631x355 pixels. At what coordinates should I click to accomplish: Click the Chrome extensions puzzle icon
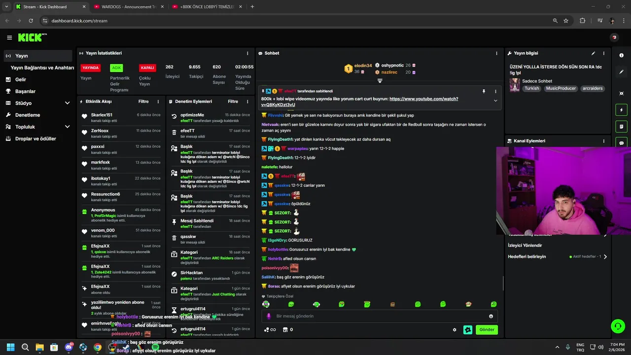coord(582,21)
